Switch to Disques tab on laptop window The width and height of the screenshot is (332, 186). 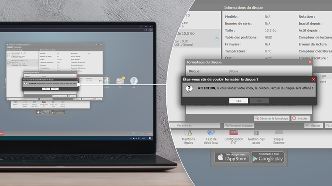(x=10, y=47)
